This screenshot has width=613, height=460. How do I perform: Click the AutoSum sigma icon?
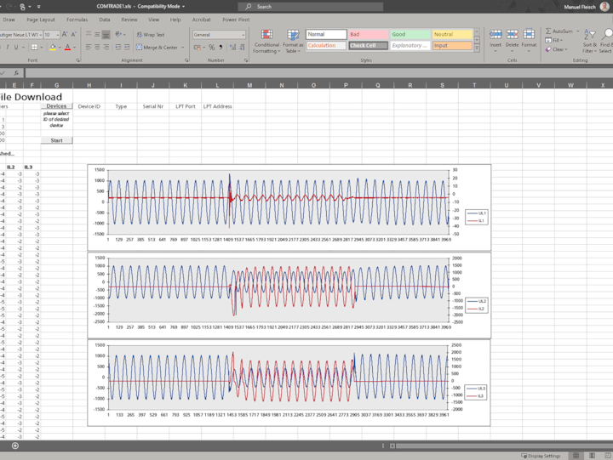(547, 31)
